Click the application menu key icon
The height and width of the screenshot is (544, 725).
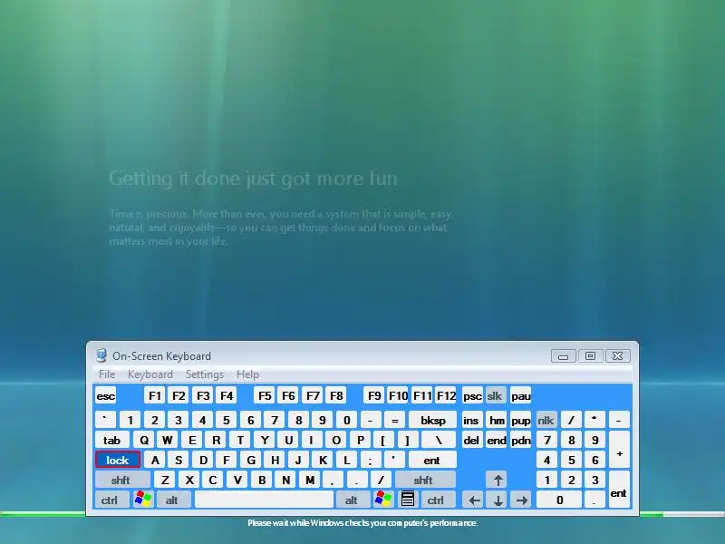click(407, 500)
